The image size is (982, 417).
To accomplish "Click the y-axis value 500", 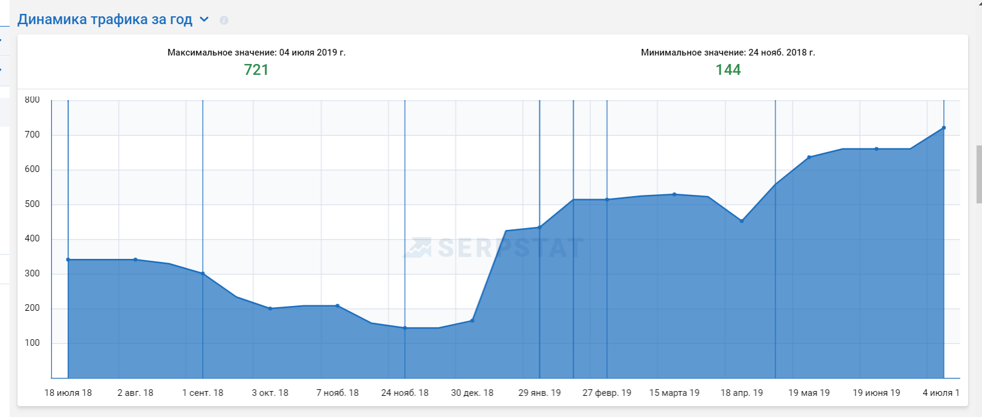I will pyautogui.click(x=33, y=204).
